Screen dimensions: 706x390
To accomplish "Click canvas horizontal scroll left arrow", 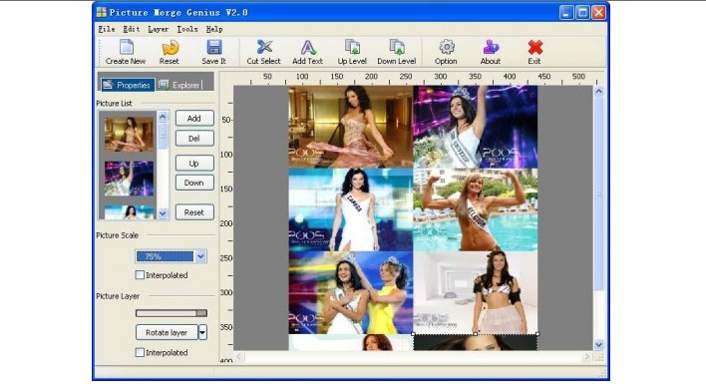I will 239,357.
